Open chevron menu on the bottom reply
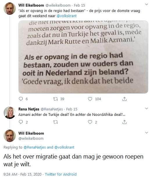 (146, 133)
